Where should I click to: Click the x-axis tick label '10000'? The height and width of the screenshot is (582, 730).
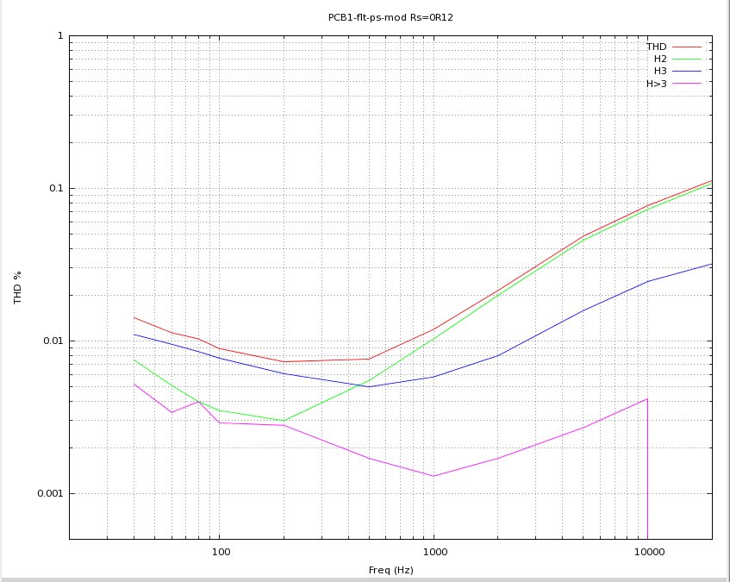650,552
